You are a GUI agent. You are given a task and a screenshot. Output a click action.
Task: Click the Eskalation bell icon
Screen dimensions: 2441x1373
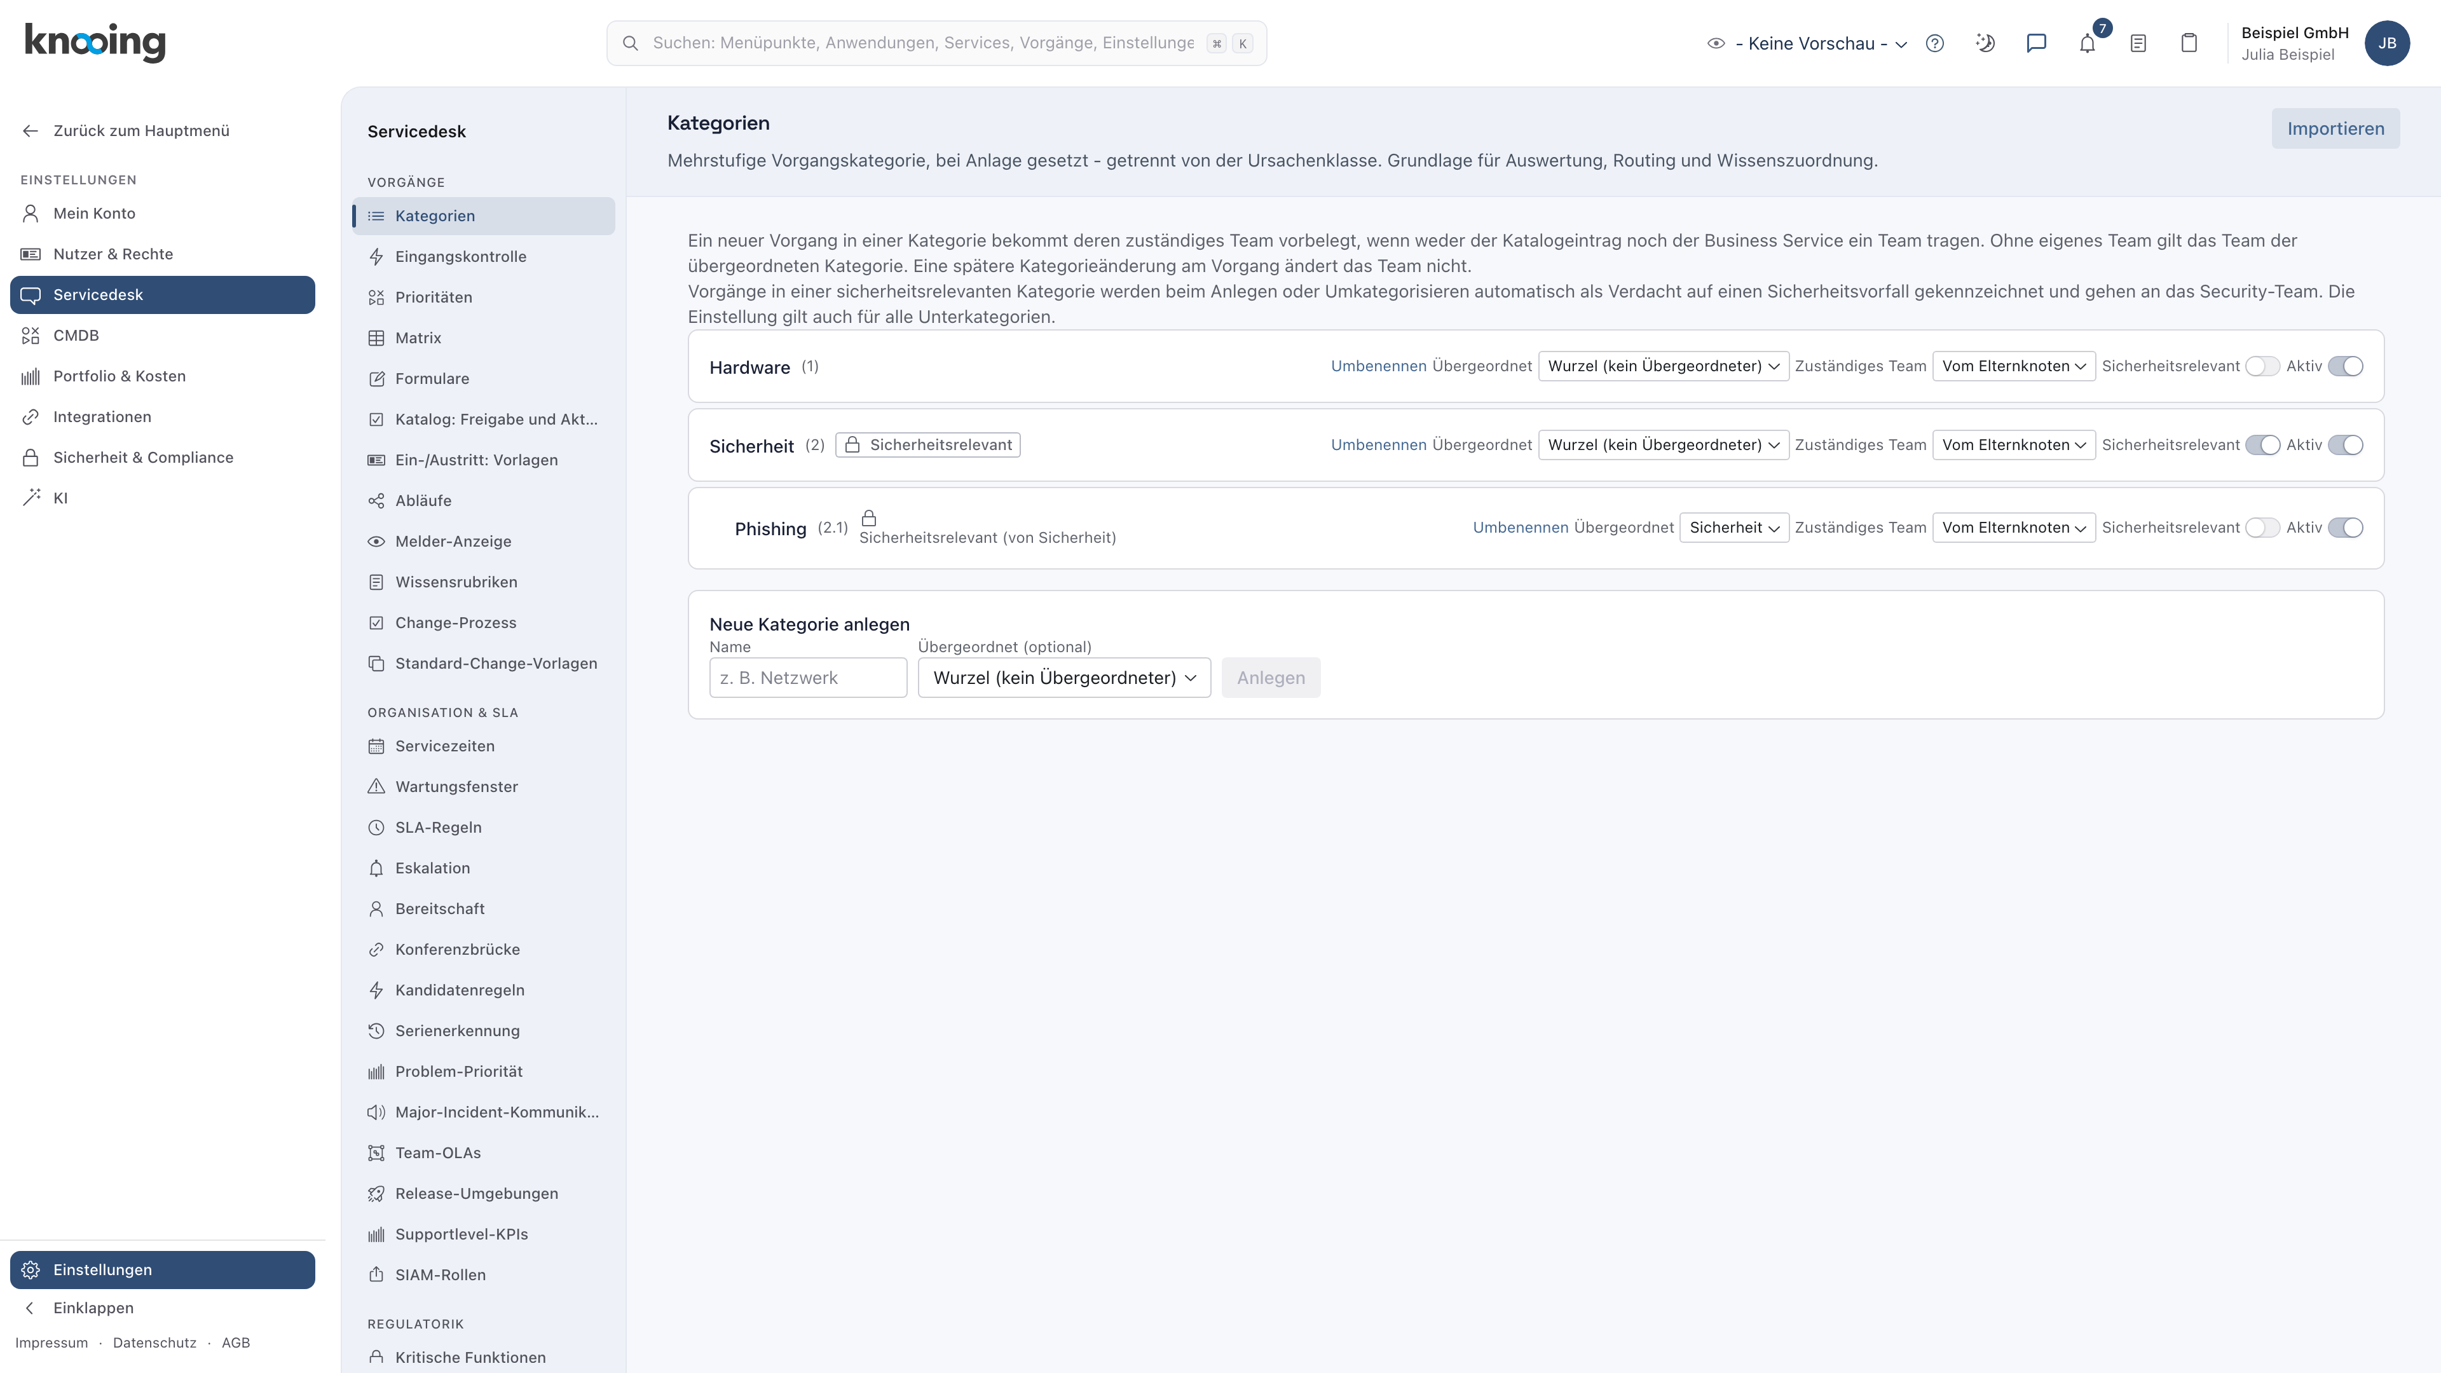[376, 868]
